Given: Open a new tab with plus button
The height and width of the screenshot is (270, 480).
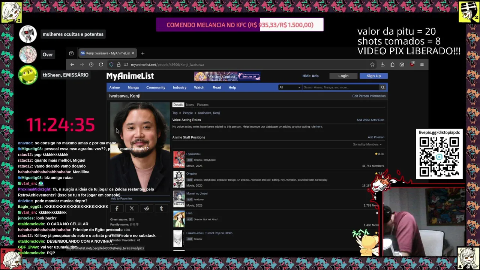Looking at the screenshot, I should click(142, 53).
